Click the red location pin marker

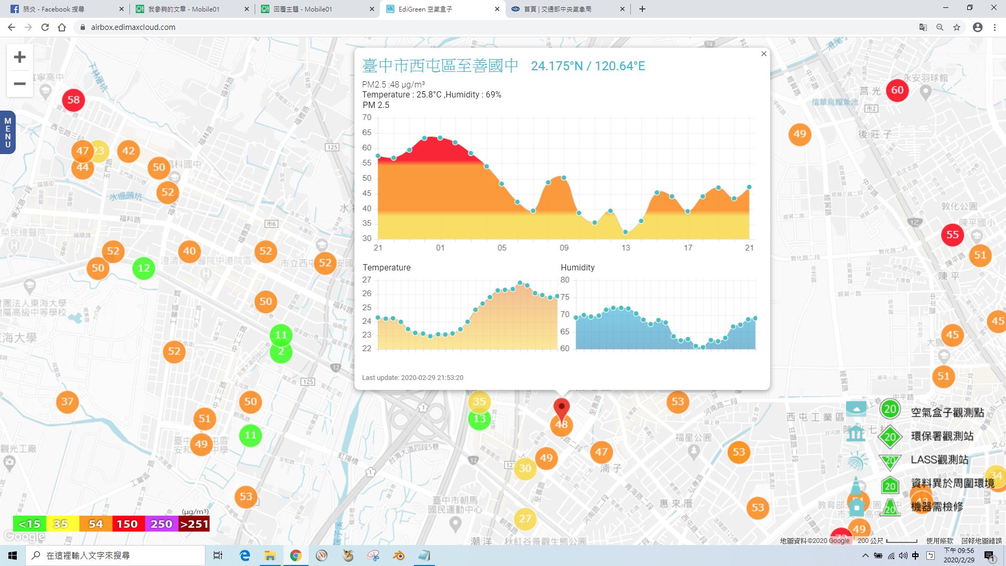tap(561, 408)
